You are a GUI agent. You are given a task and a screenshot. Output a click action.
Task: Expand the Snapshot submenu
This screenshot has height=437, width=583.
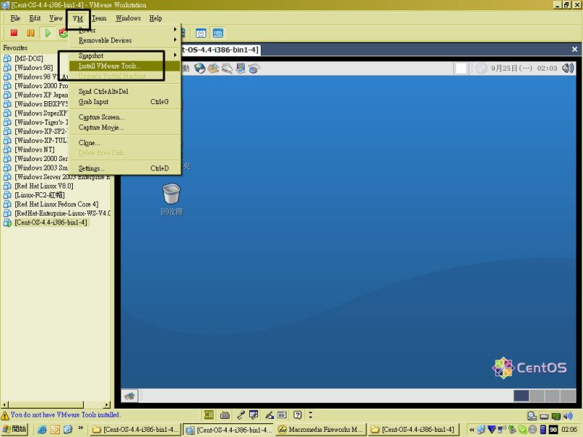point(124,56)
